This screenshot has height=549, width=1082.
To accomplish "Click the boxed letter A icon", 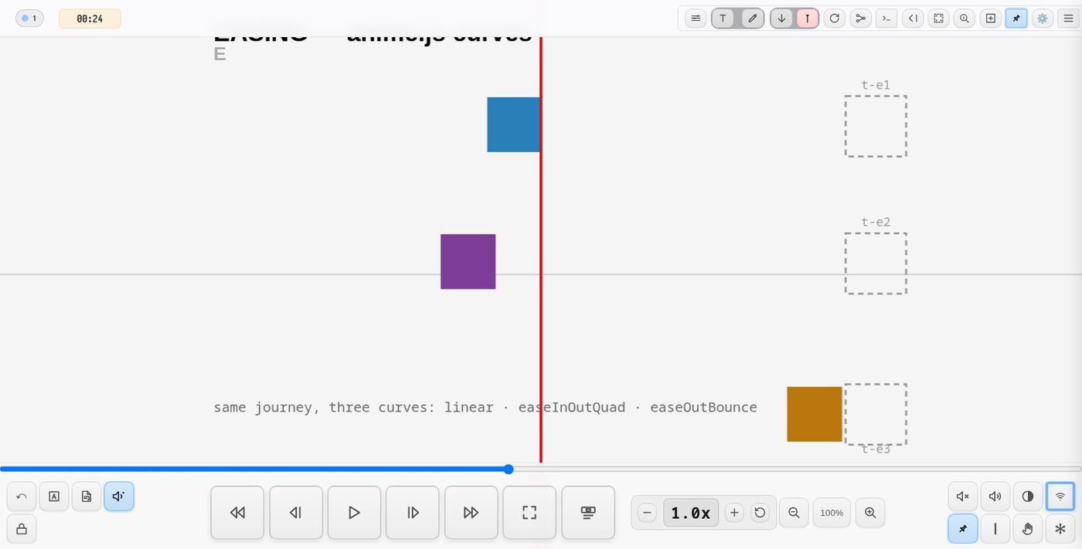I will coord(54,496).
